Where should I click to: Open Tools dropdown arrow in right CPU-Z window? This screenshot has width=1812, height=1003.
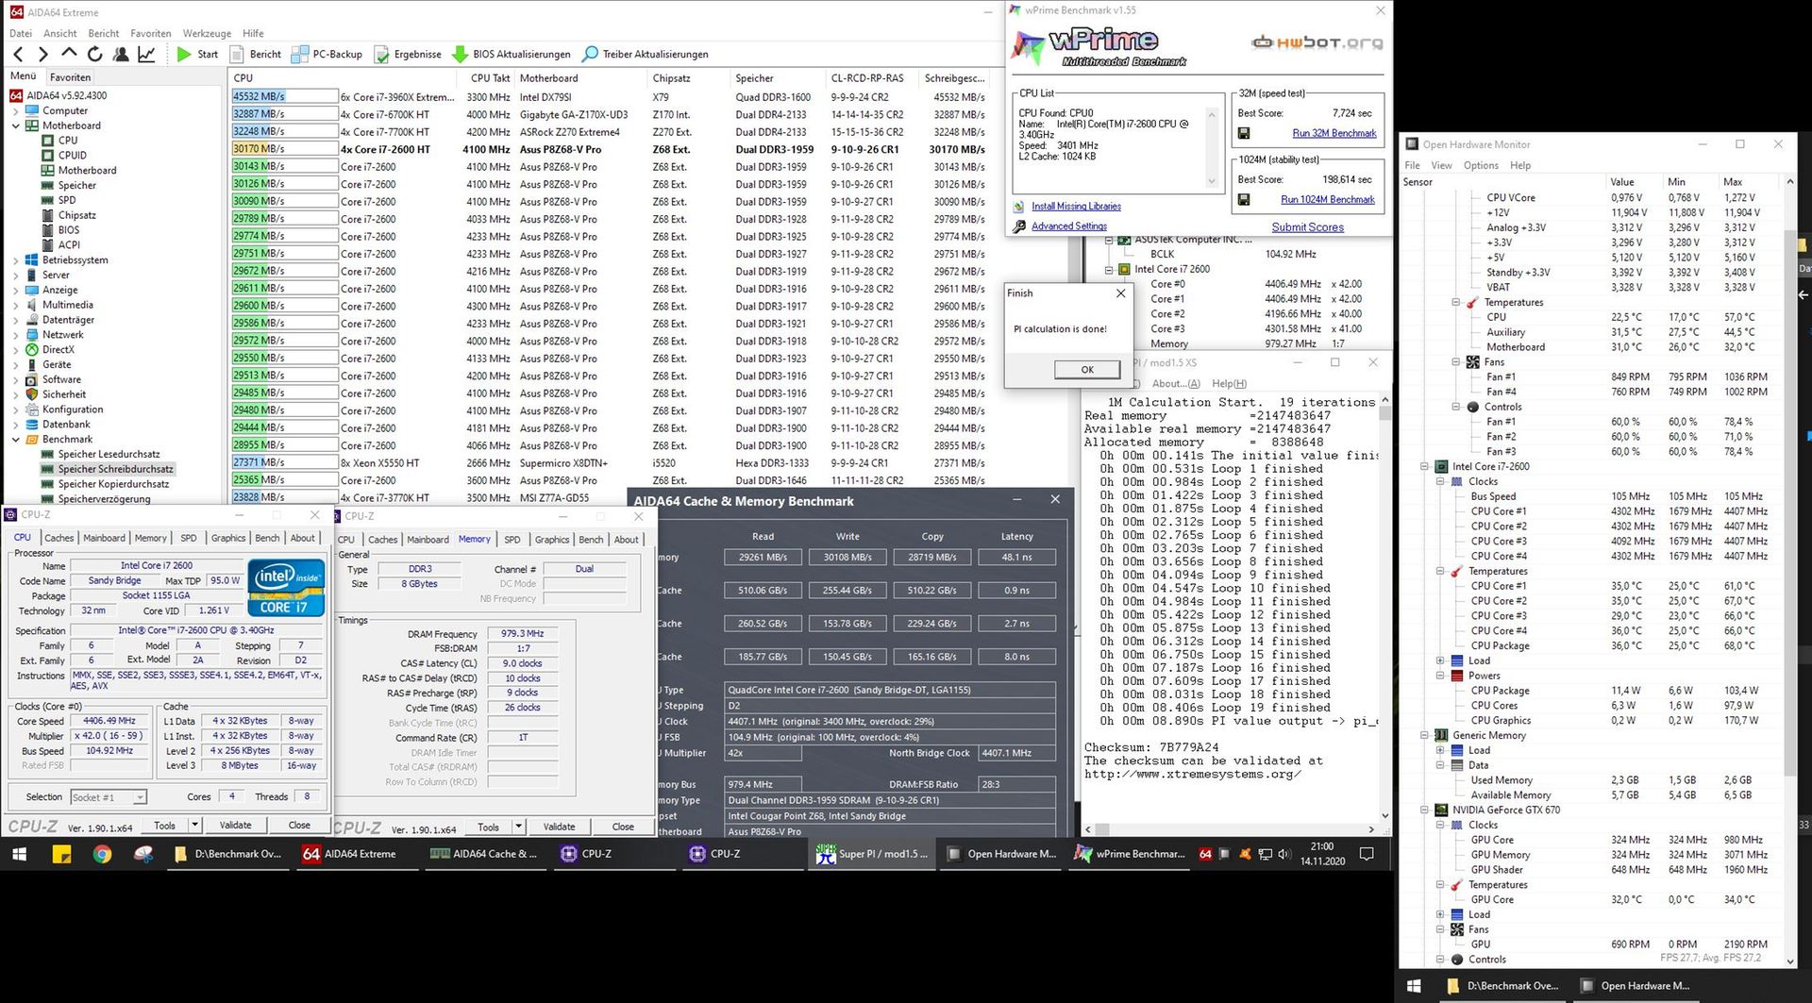[518, 827]
